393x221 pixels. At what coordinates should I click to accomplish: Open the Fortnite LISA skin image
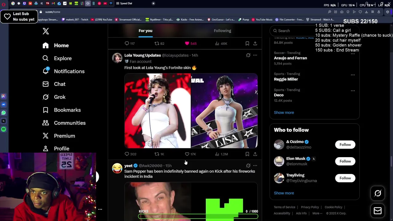(224, 111)
